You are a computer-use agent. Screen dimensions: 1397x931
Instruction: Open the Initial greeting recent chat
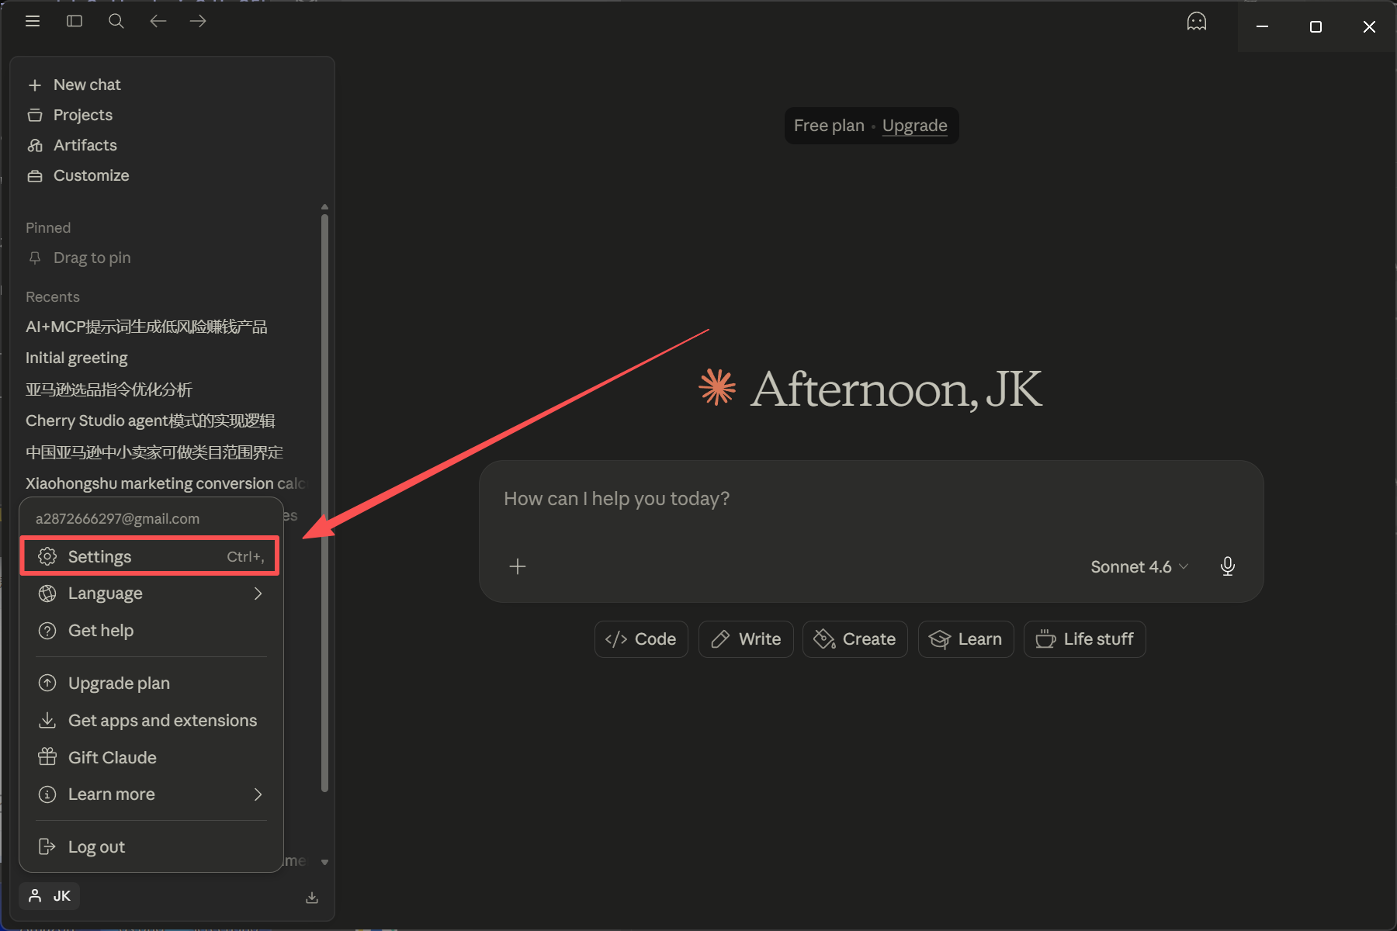point(77,358)
